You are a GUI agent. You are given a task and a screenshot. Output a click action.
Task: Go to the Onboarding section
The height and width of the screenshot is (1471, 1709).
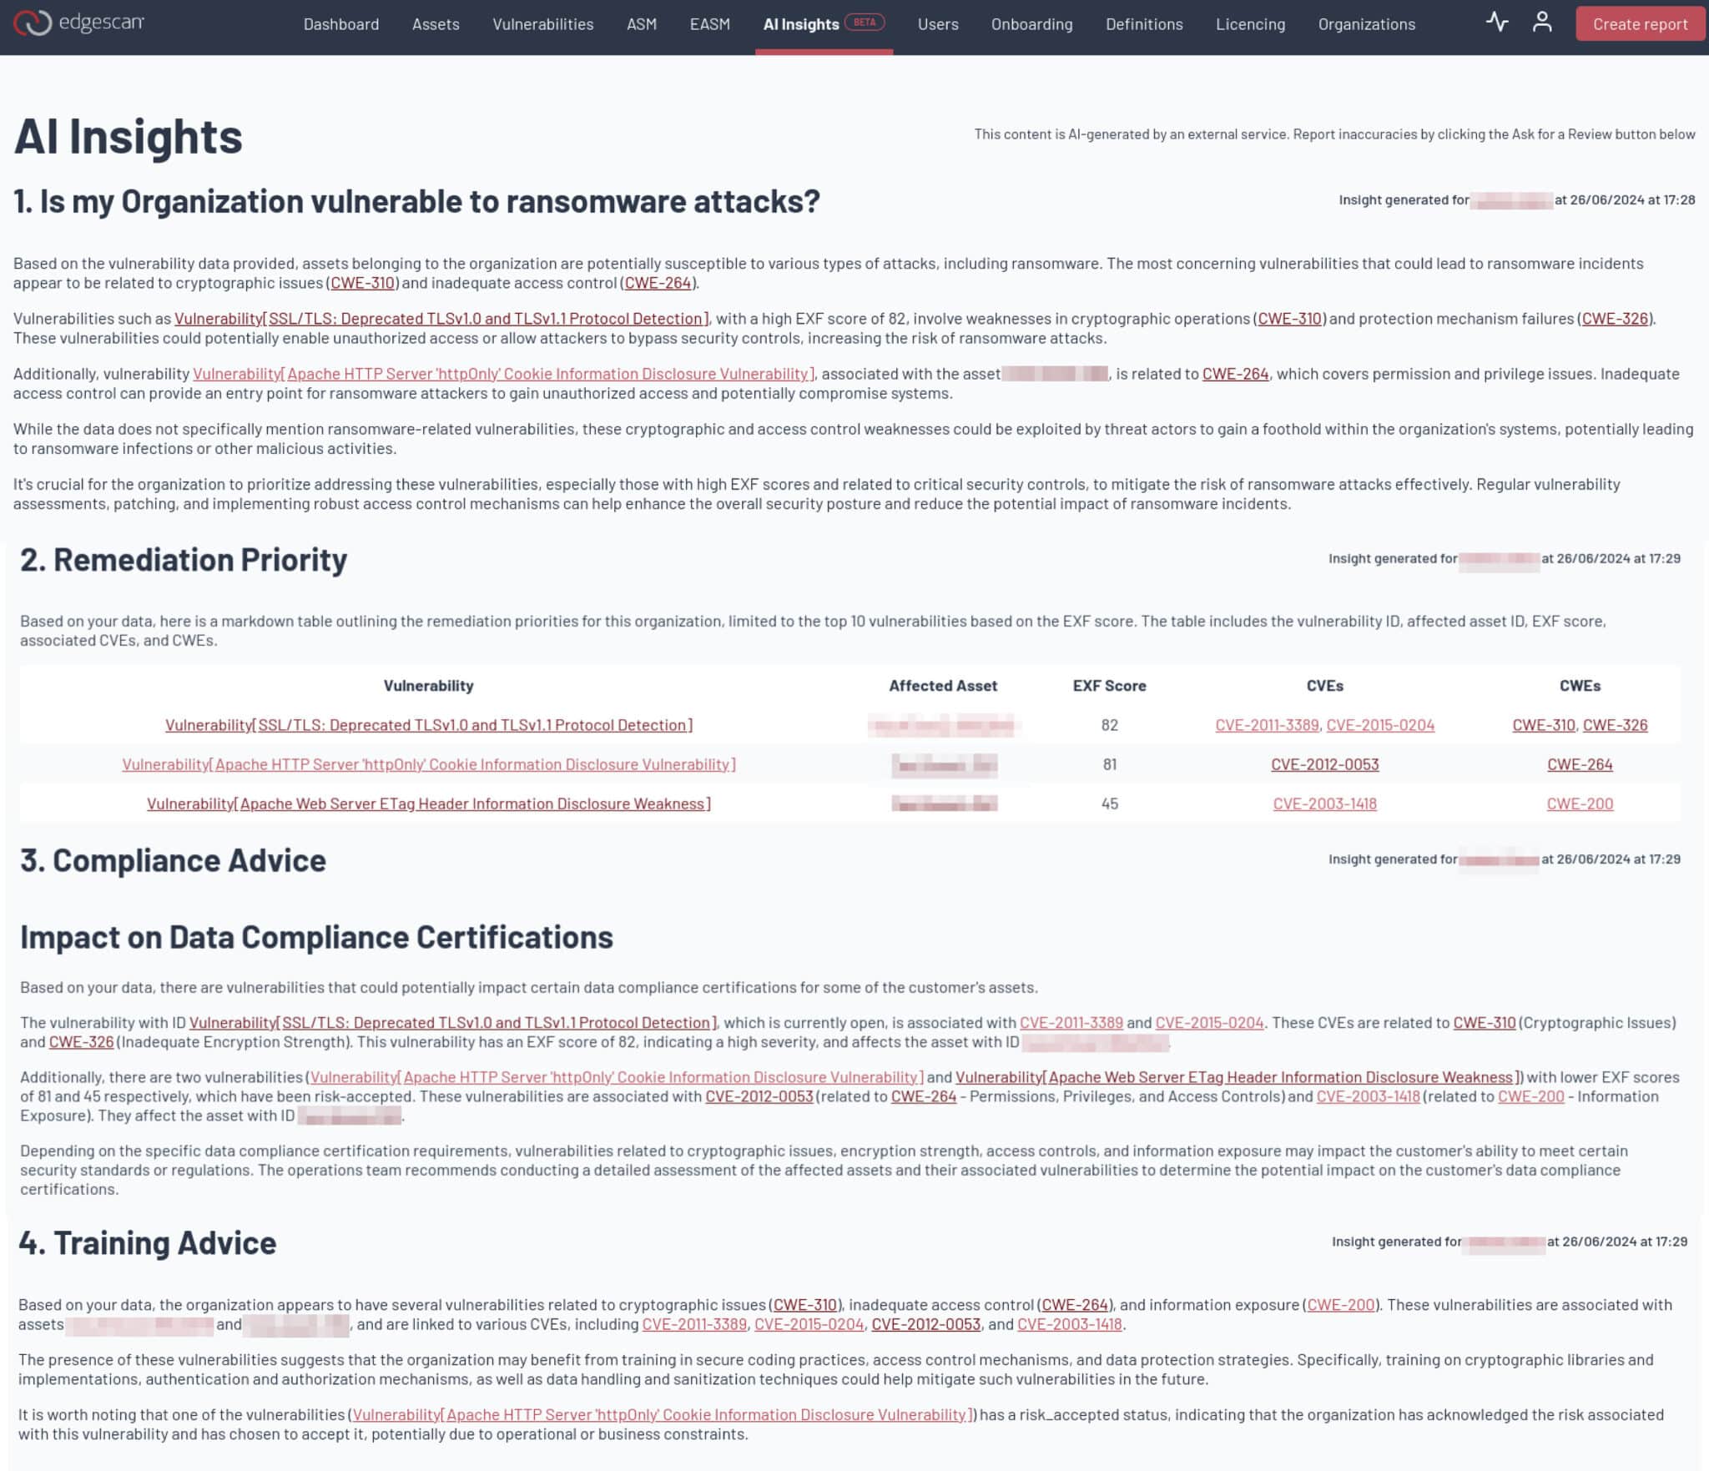click(1031, 24)
